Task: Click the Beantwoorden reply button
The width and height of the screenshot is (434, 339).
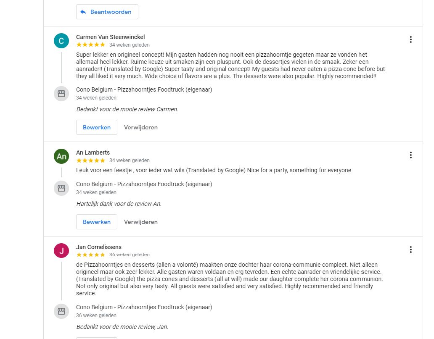Action: 107,12
